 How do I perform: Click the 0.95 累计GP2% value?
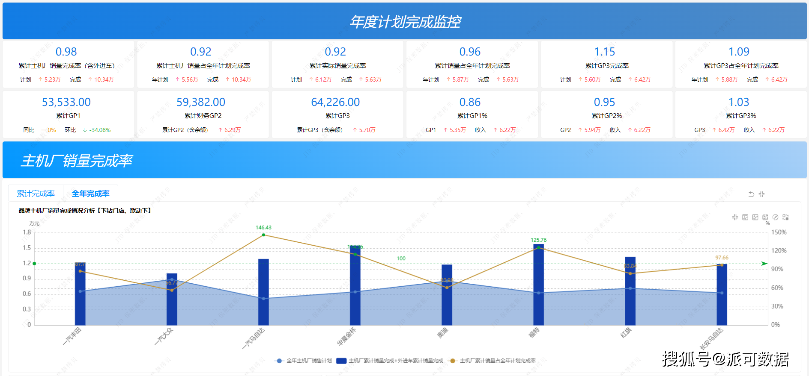coord(604,102)
